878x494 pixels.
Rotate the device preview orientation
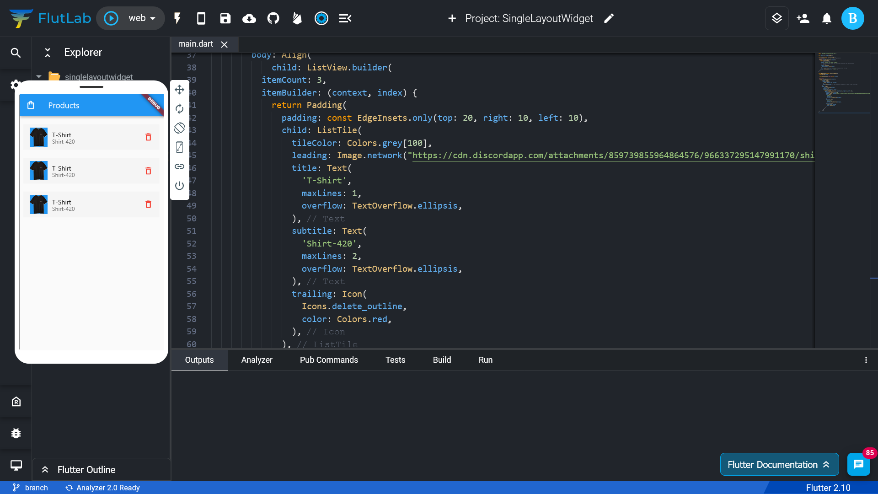(179, 128)
